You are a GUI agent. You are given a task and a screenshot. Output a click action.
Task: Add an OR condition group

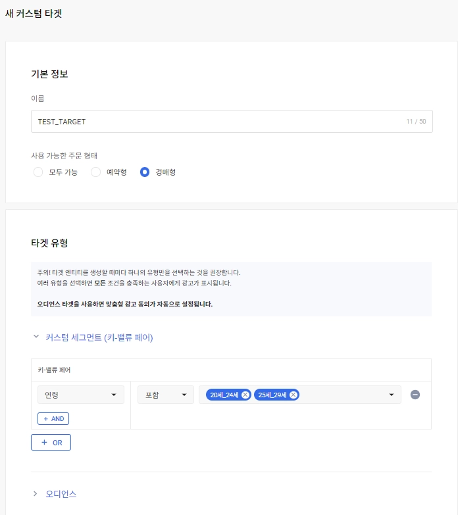click(x=51, y=443)
